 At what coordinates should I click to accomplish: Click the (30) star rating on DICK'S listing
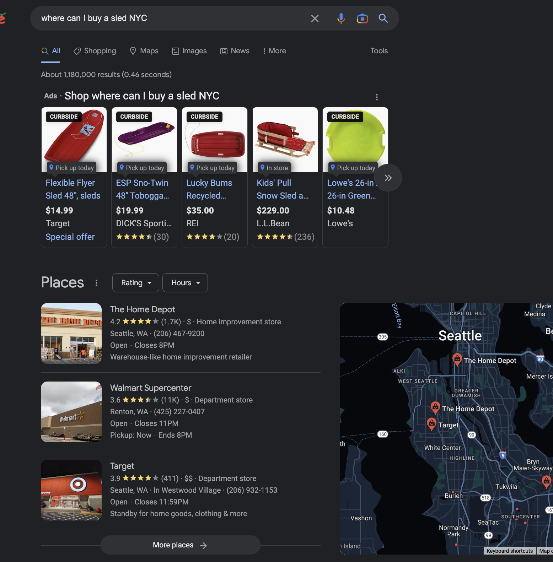click(143, 237)
